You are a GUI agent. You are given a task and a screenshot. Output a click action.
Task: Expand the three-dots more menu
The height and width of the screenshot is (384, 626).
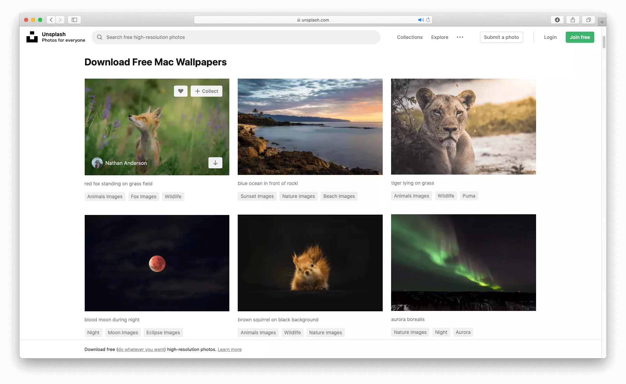[x=460, y=37]
